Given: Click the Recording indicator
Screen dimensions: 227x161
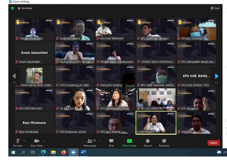Looking at the screenshot, I should 25,8.
